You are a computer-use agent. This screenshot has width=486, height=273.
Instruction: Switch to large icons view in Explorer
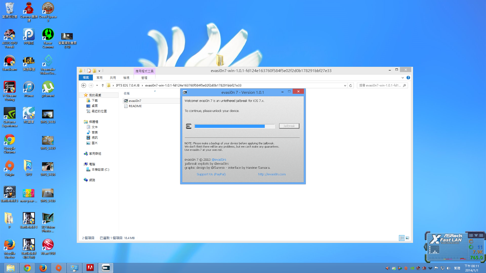point(407,238)
